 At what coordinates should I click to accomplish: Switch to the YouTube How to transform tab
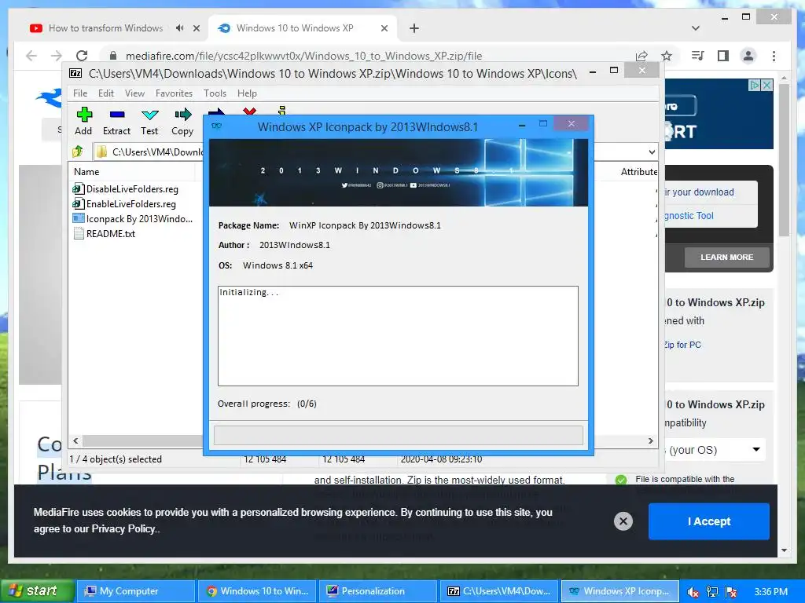tap(105, 28)
